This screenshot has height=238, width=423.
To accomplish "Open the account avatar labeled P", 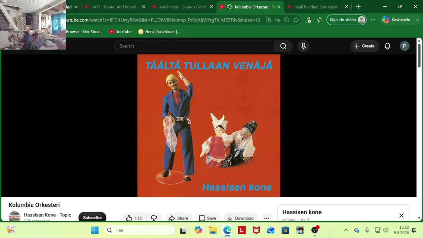I will tap(404, 46).
